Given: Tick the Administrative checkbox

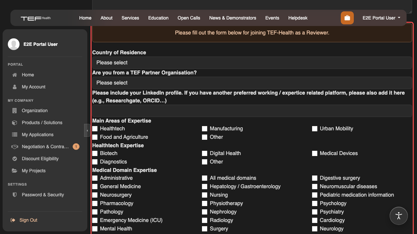Looking at the screenshot, I should click(x=95, y=178).
